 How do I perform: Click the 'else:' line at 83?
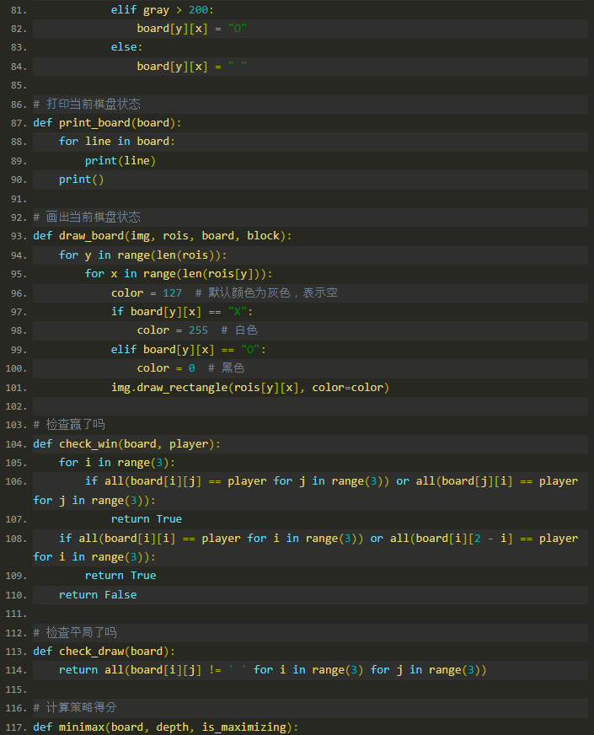(x=126, y=47)
